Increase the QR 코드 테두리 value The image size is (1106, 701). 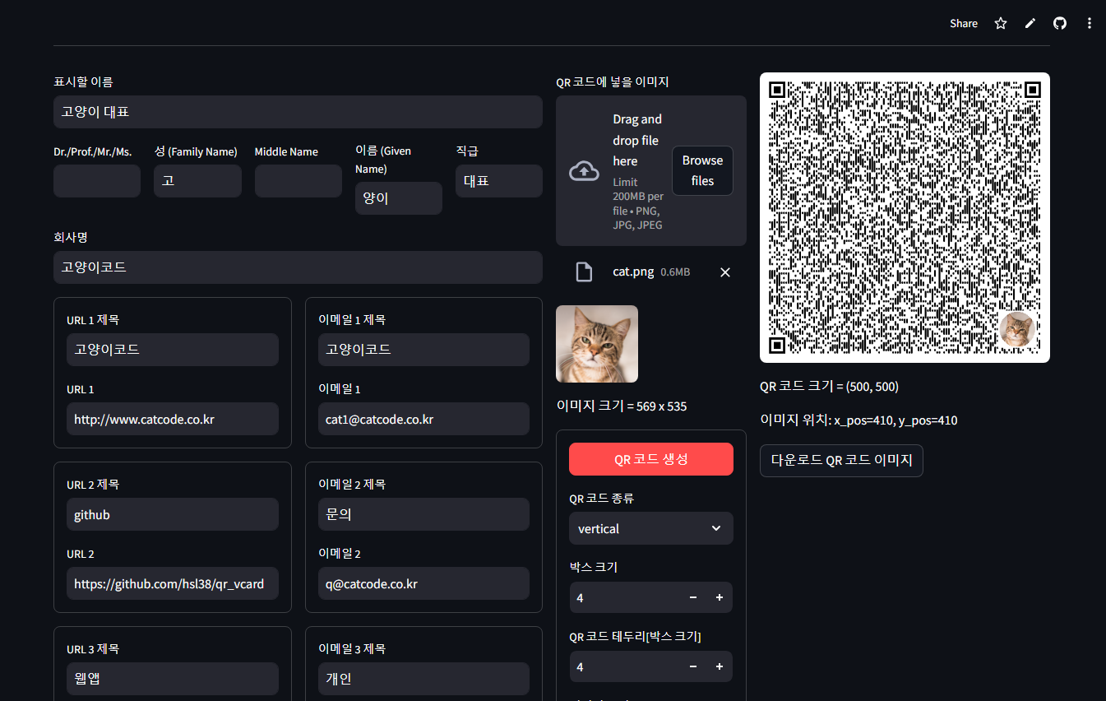tap(720, 666)
